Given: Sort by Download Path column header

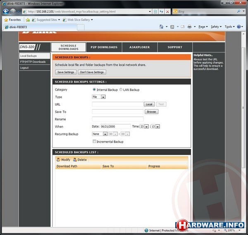Looking at the screenshot, I should (x=78, y=166).
